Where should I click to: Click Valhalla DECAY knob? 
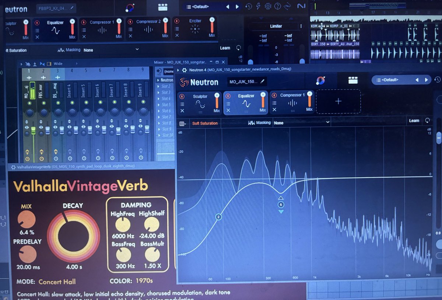click(x=73, y=236)
